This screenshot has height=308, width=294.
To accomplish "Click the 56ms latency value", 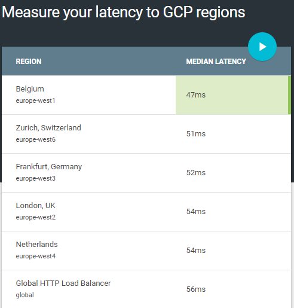I will point(196,289).
